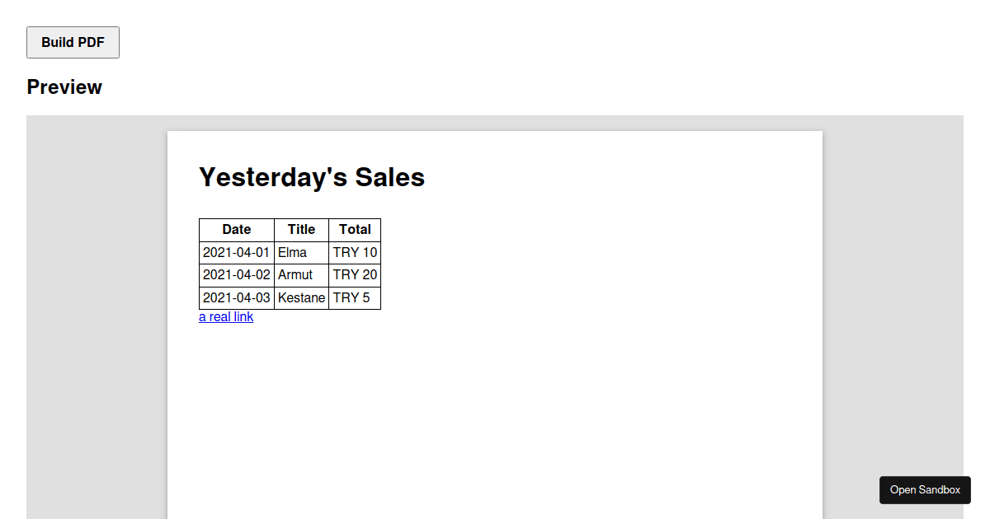Select the 2021-04-03 date cell
The image size is (990, 519).
point(236,297)
